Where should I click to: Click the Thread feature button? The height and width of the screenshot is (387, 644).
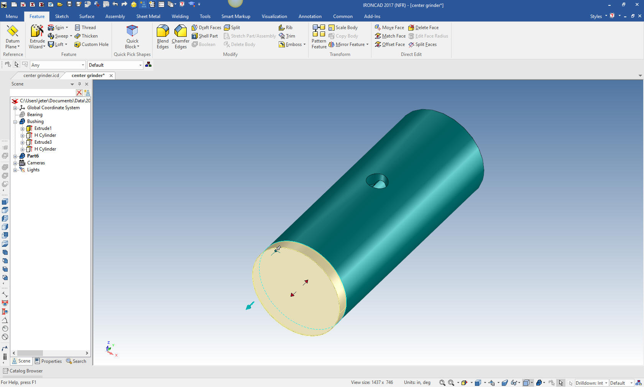click(x=85, y=28)
